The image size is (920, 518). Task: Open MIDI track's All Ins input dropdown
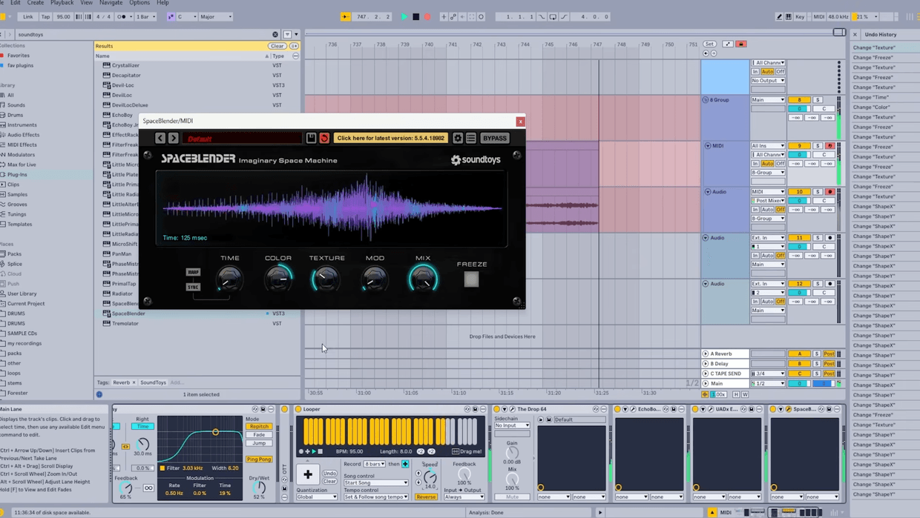768,145
